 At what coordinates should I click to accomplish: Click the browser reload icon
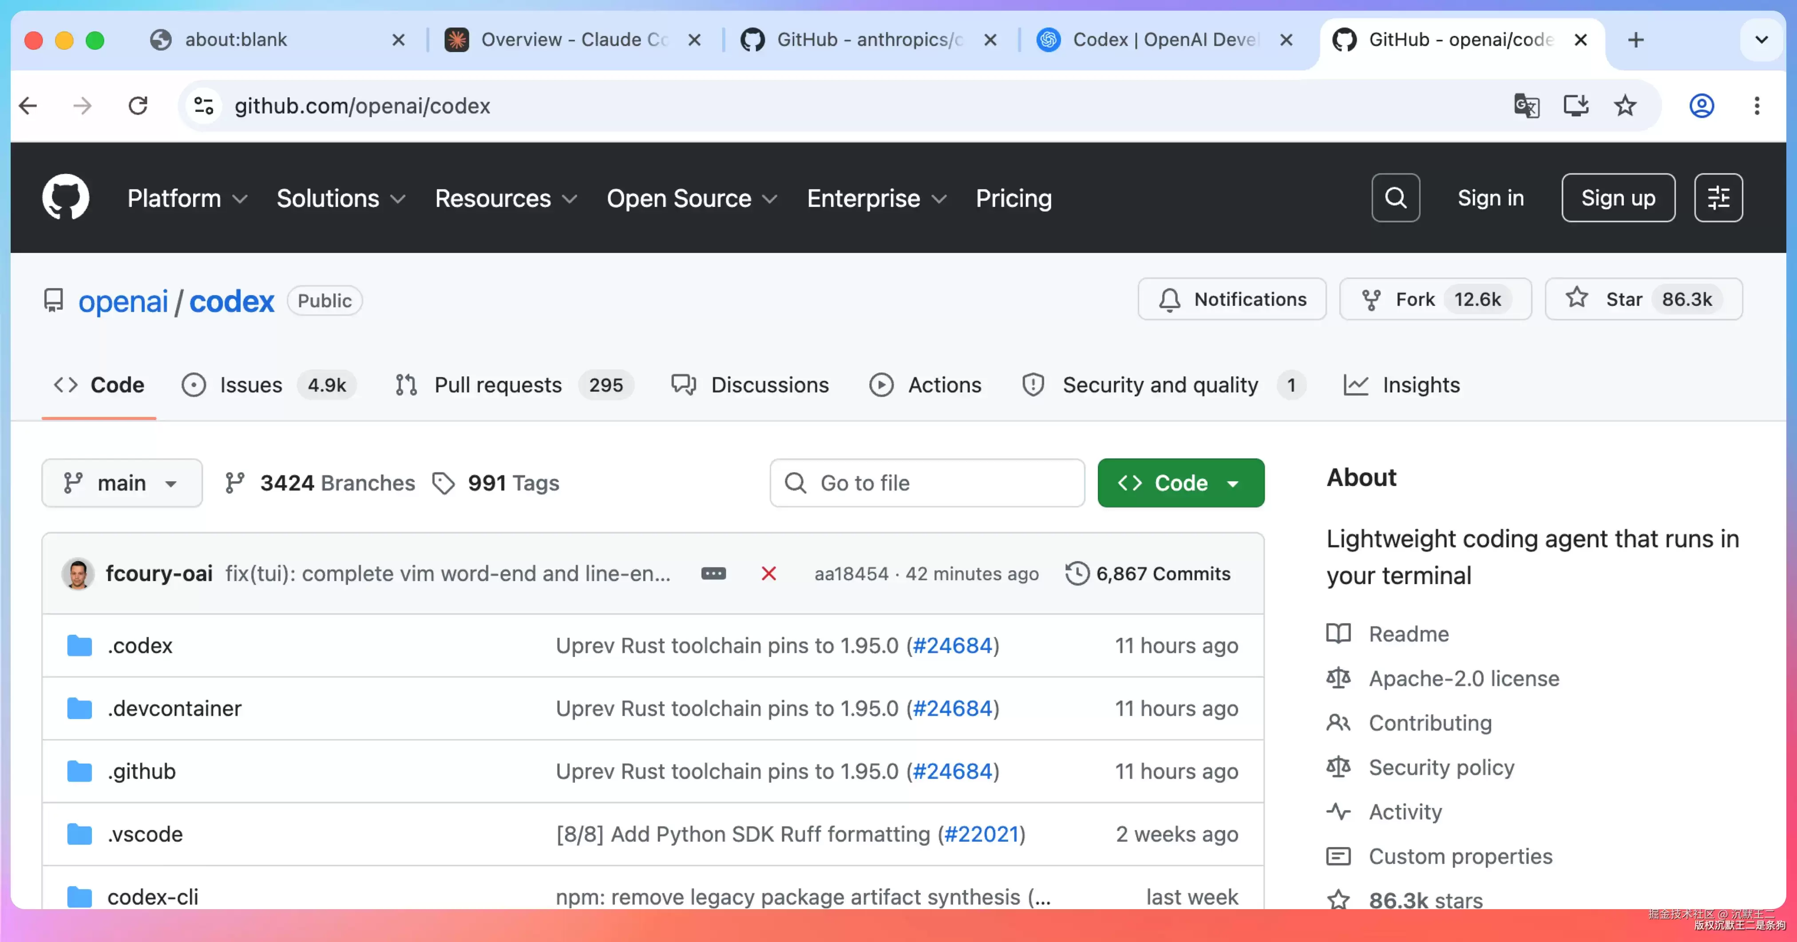coord(138,106)
